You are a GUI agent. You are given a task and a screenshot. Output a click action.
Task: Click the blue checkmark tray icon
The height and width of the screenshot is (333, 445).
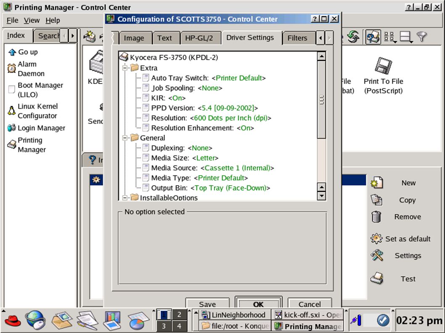[383, 320]
